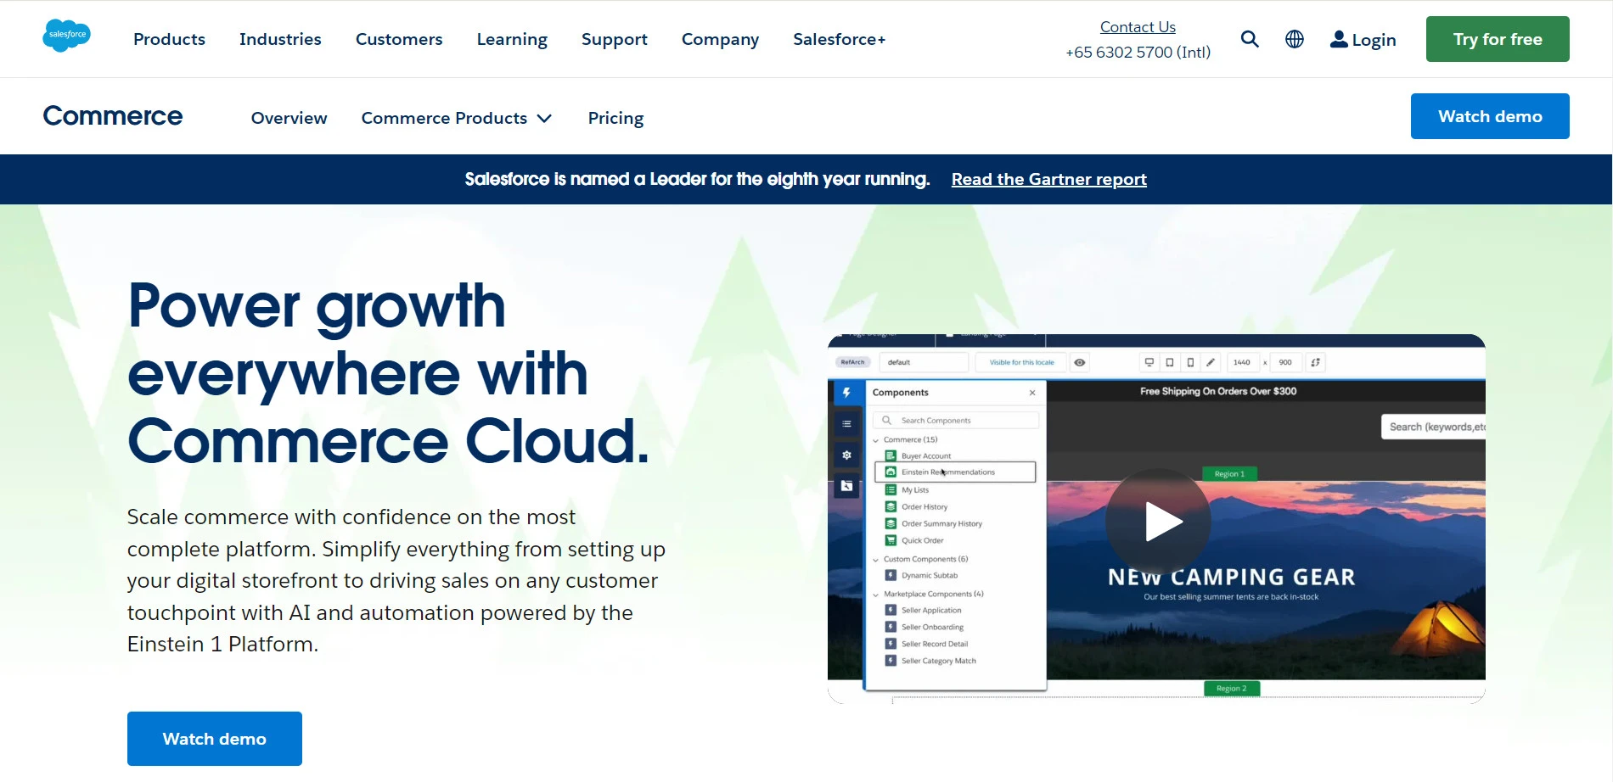1613x782 pixels.
Task: Switch preview to desktop view
Action: pyautogui.click(x=1149, y=362)
